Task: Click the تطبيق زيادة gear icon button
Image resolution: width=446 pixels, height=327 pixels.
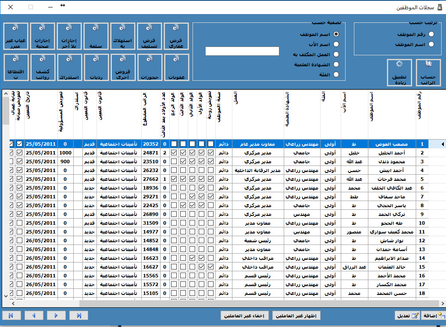Action: click(x=399, y=73)
